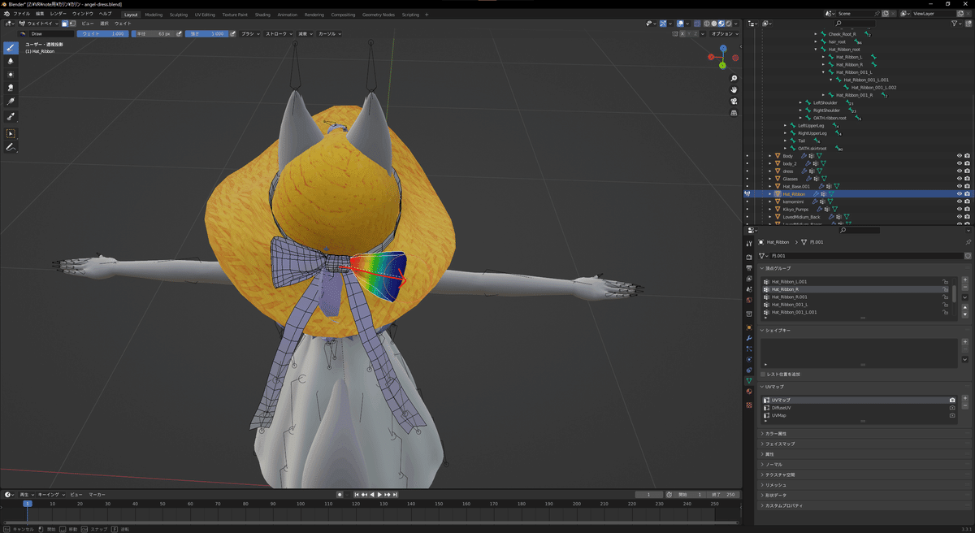Open the Physics properties tab
Screen dimensions: 975x533
749,359
